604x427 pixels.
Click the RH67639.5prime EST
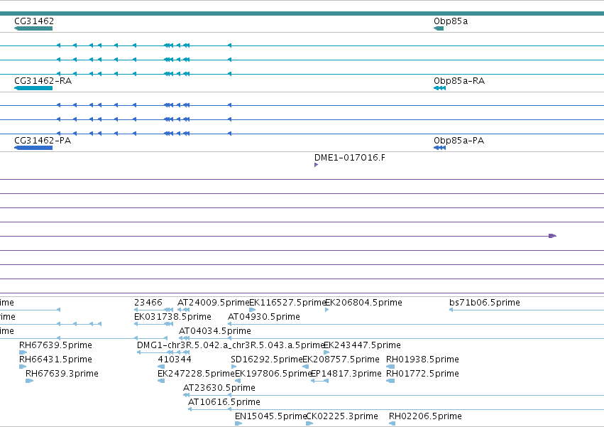click(23, 352)
